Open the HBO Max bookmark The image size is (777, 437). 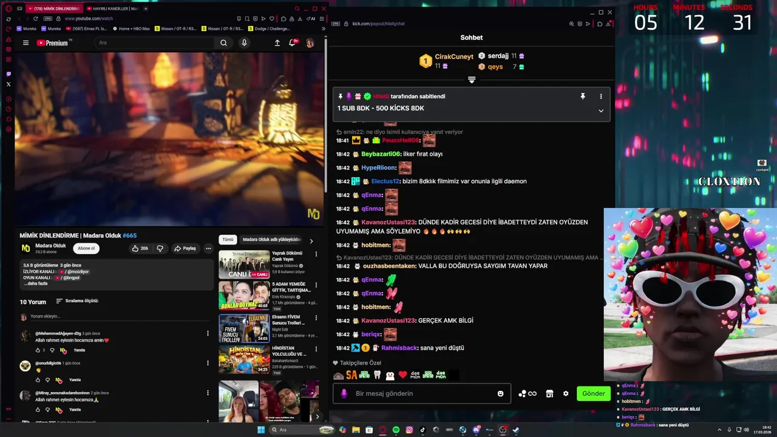point(130,29)
